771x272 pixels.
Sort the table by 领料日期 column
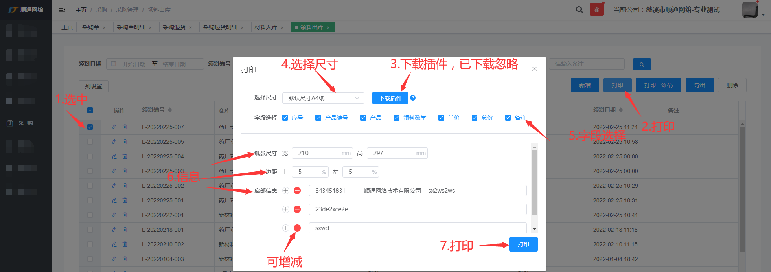point(621,110)
